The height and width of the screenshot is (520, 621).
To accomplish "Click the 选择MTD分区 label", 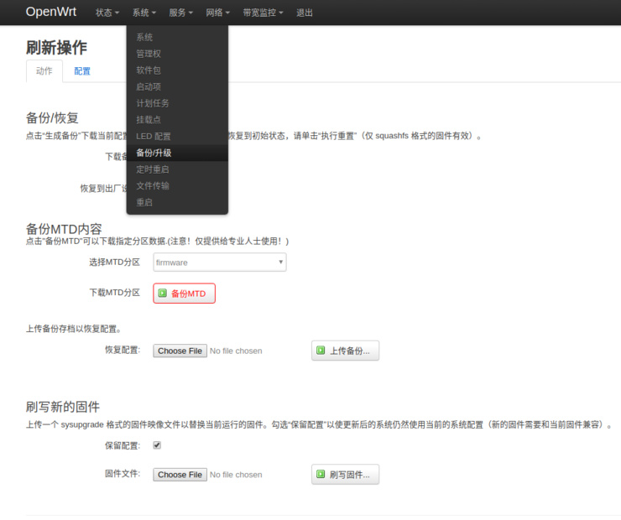I will 114,263.
